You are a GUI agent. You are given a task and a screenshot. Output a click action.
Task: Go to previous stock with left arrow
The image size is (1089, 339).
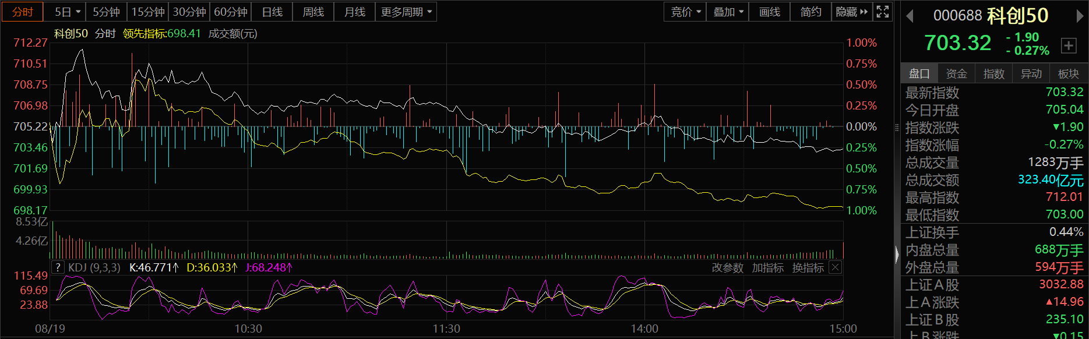pos(910,16)
